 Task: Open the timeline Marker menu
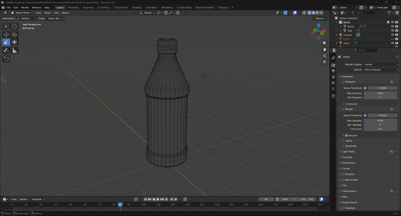[x=23, y=199]
